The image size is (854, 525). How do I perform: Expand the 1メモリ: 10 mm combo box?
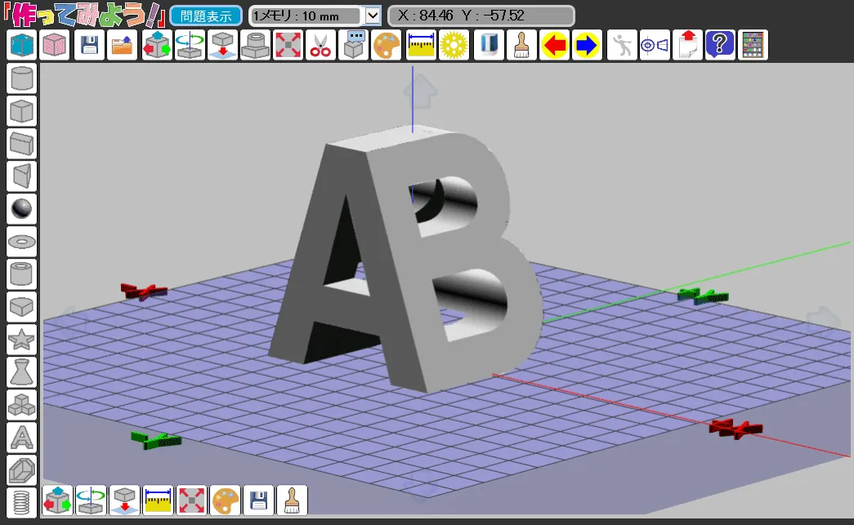306,16
